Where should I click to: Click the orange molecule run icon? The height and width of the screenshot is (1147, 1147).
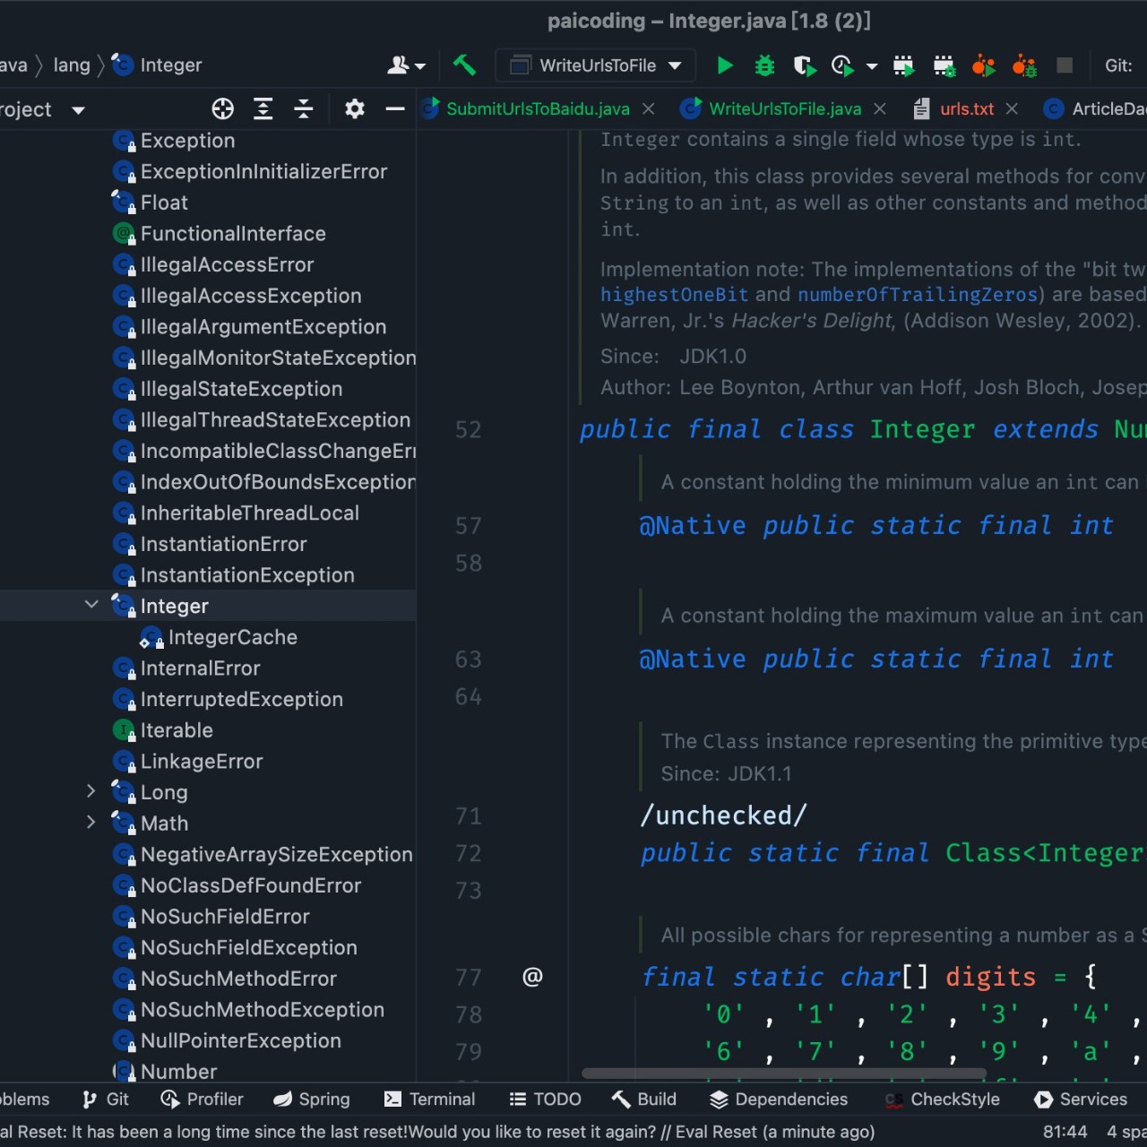tap(984, 65)
